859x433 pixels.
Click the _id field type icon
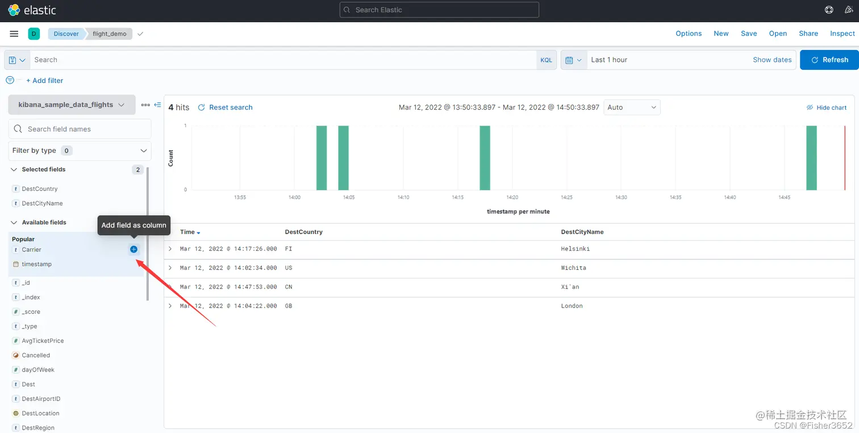pyautogui.click(x=16, y=283)
